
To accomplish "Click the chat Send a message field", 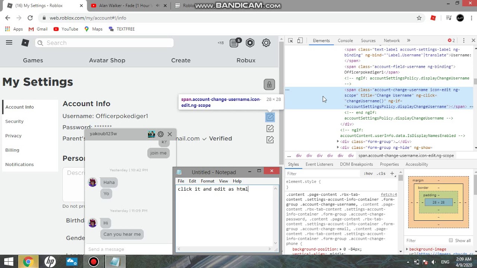I will point(129,249).
